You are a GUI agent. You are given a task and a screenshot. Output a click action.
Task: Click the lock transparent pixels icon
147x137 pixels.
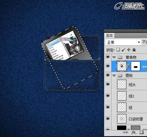pos(118,50)
